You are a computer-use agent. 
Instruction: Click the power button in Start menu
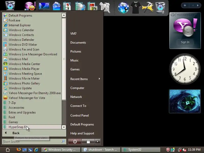75,142
